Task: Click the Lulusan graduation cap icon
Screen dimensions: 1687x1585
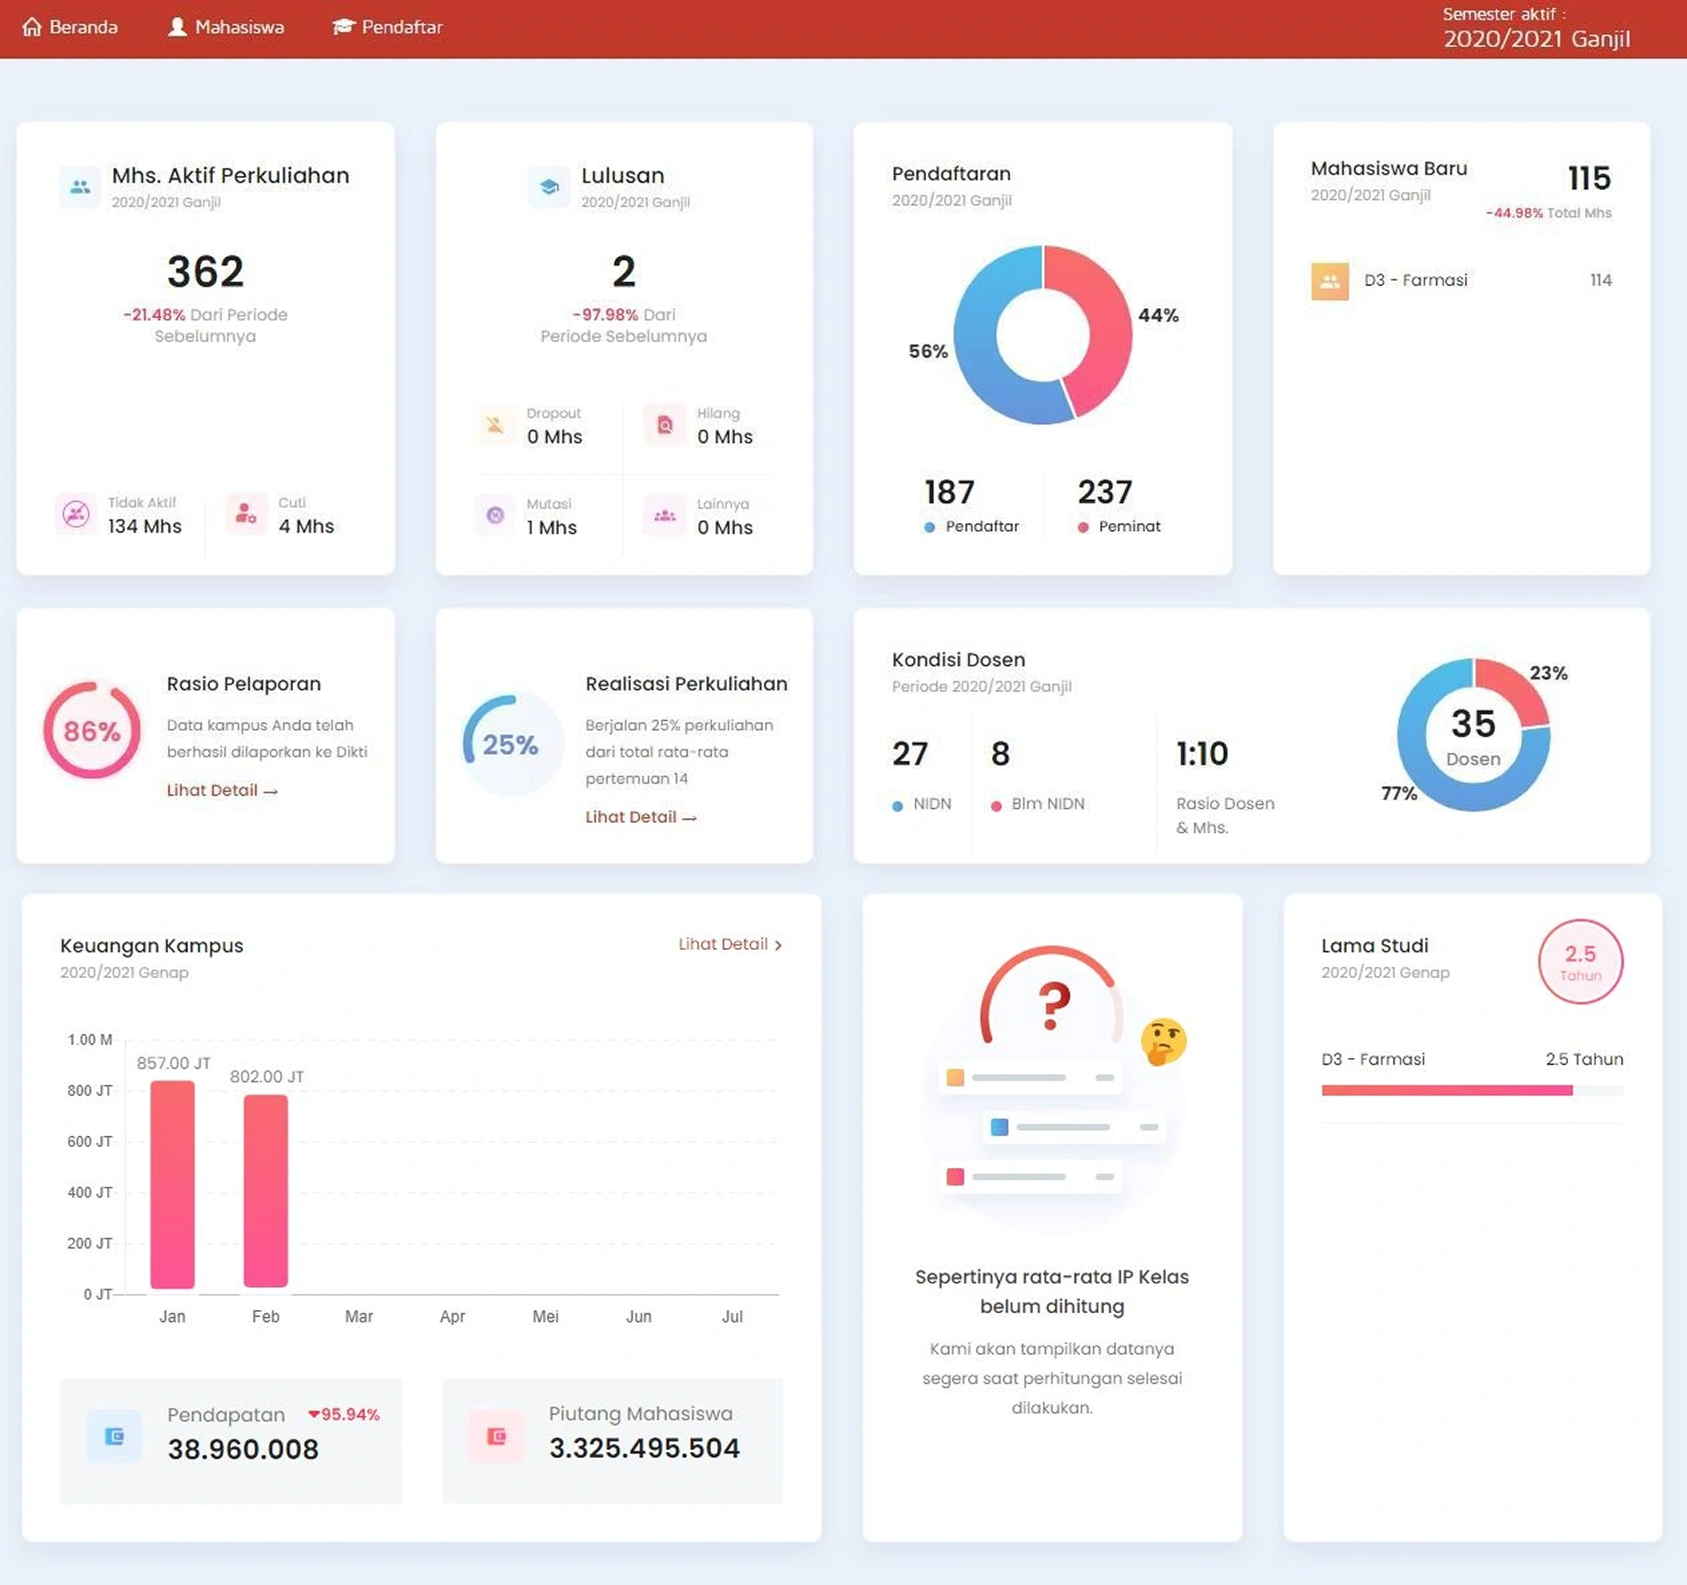Action: (549, 187)
